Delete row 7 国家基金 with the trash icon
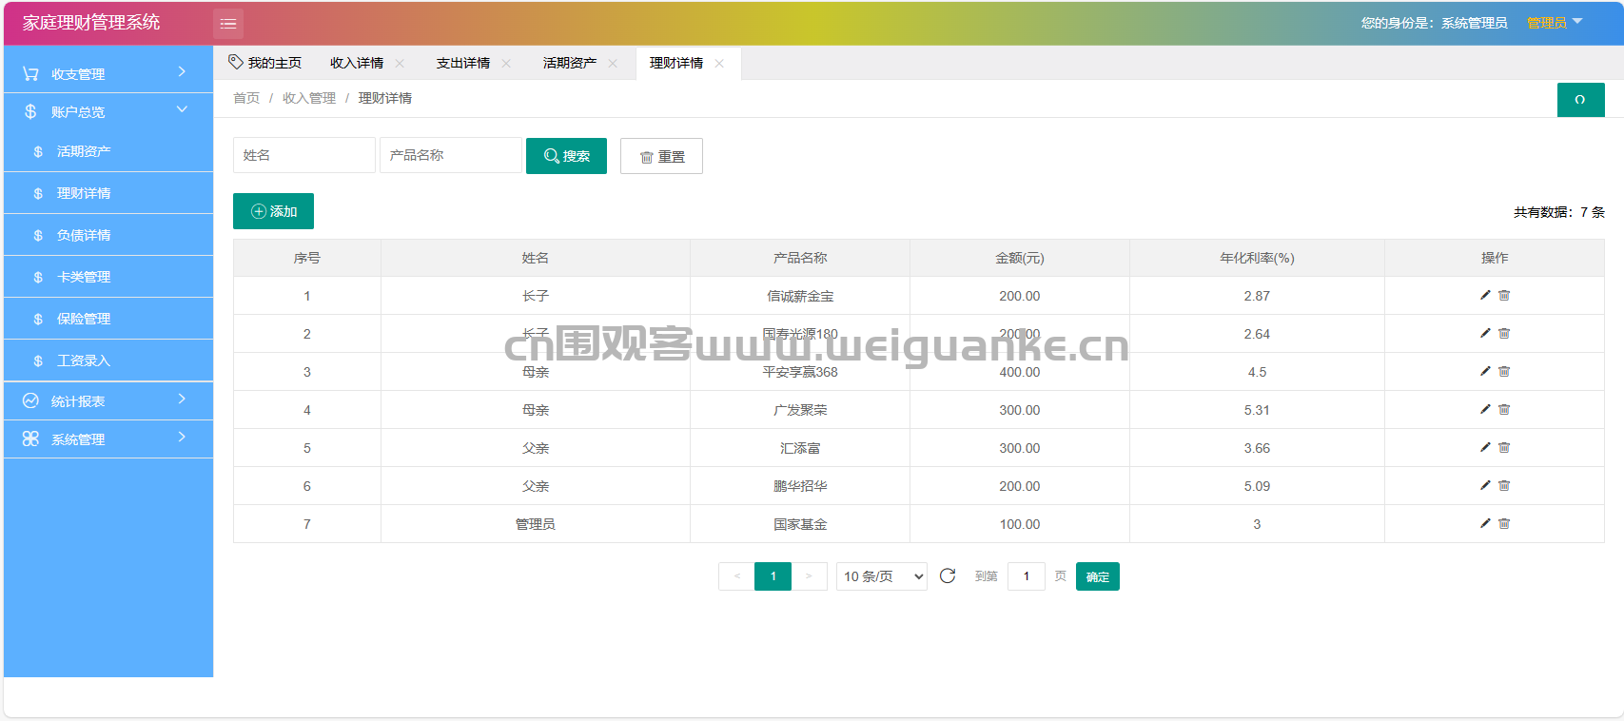Viewport: 1624px width, 721px height. 1504,523
